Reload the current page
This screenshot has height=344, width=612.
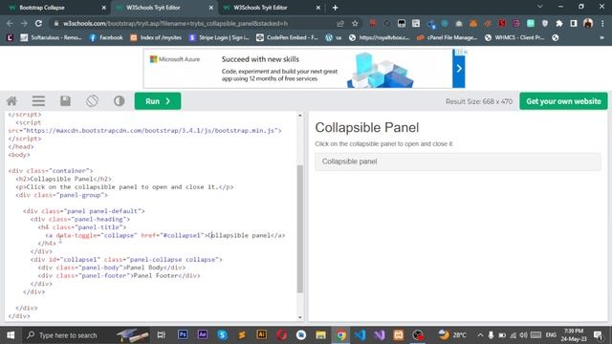(x=38, y=23)
